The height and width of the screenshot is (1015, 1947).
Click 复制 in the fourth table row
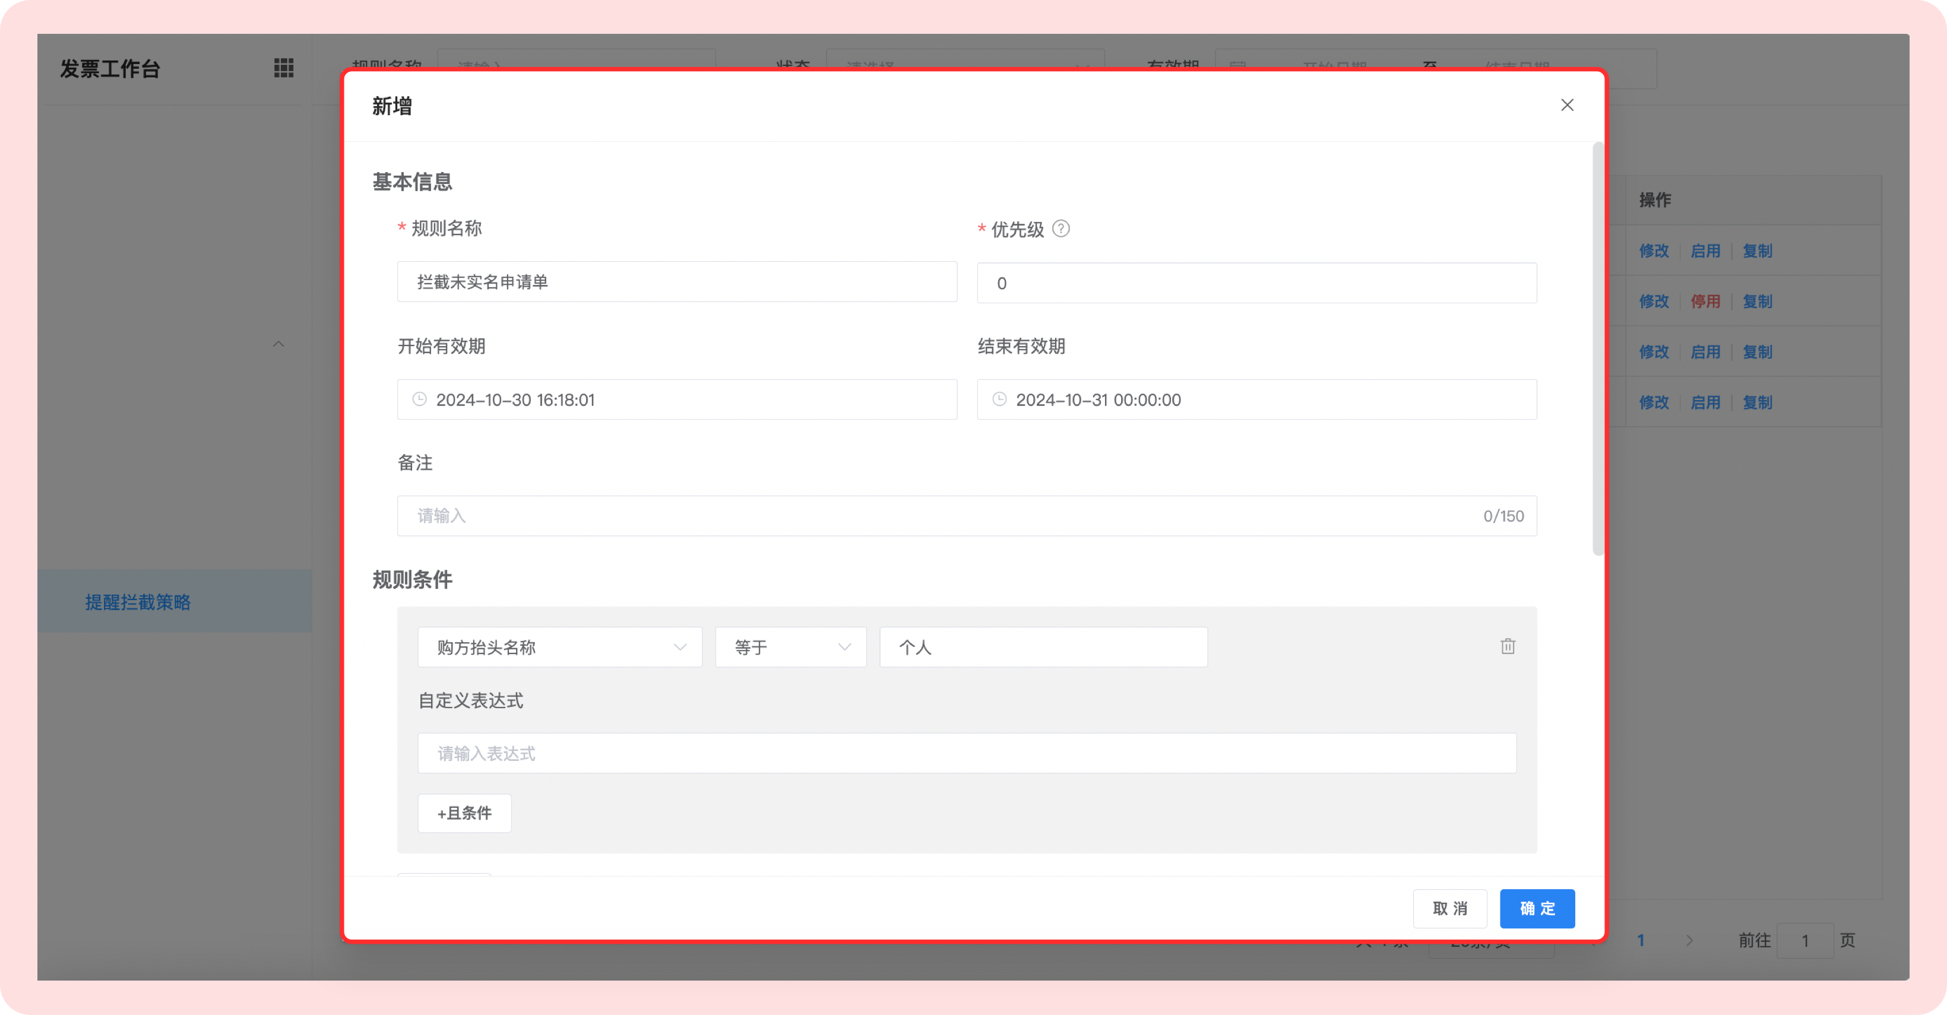coord(1756,403)
